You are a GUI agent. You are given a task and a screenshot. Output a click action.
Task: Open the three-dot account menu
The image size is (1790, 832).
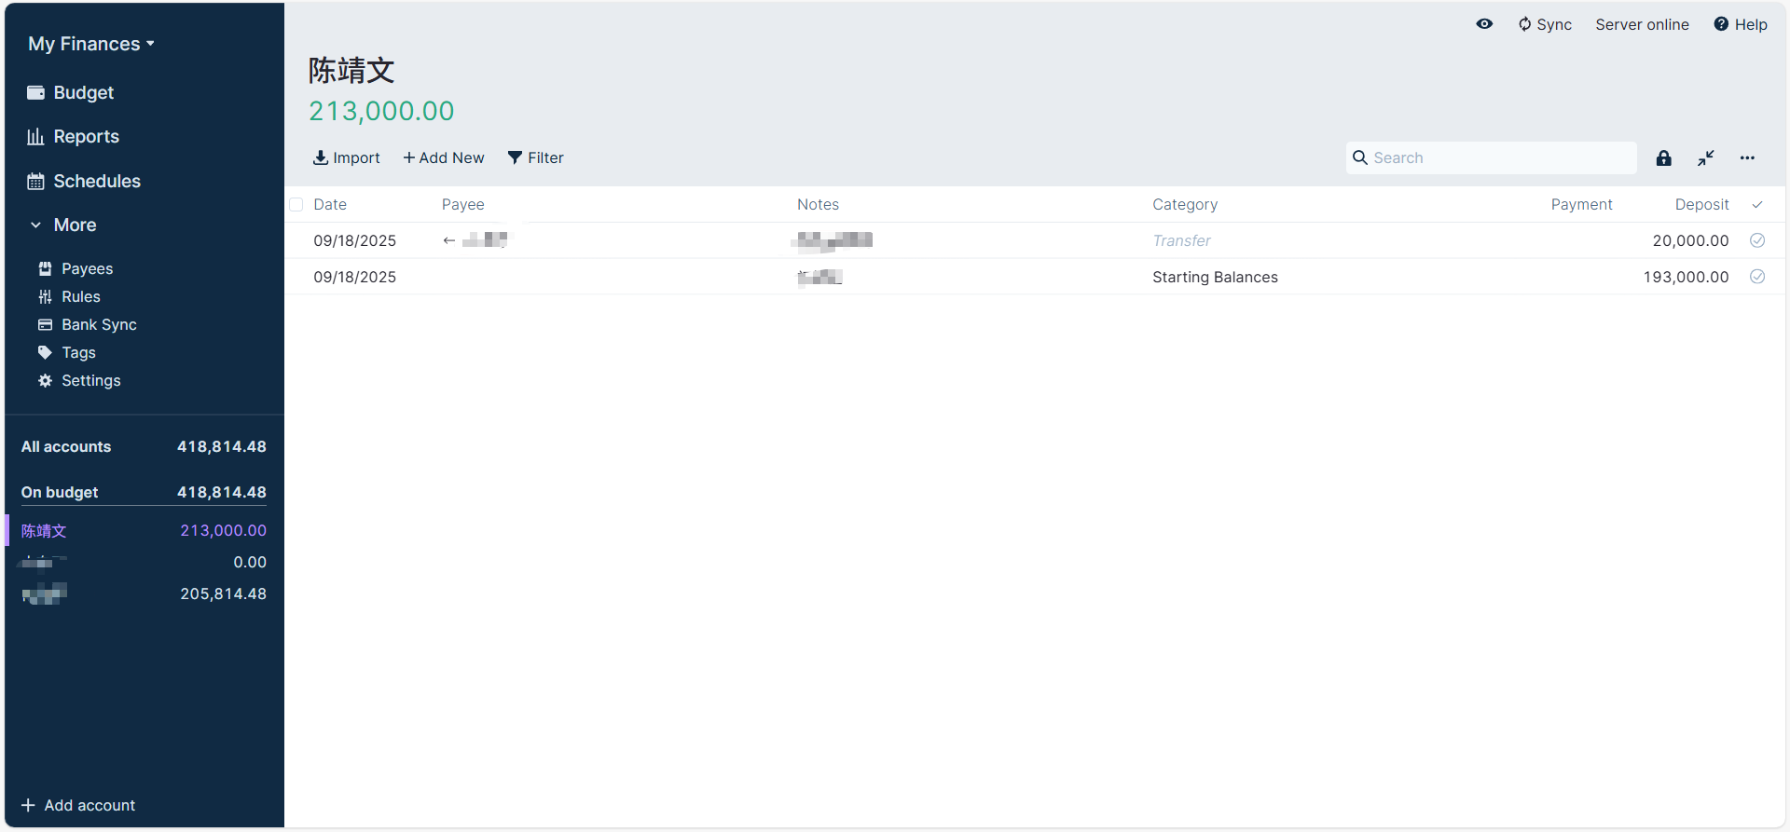[x=1747, y=158]
